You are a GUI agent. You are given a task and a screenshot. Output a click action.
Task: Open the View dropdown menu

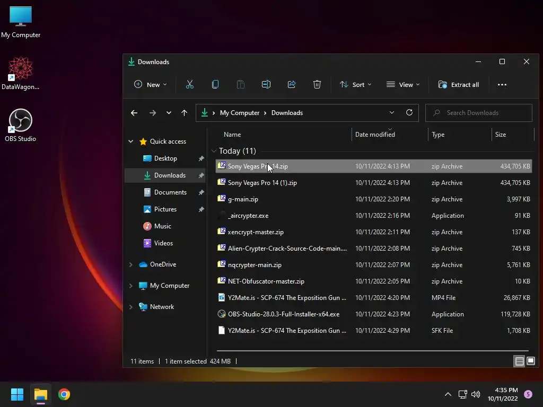403,84
